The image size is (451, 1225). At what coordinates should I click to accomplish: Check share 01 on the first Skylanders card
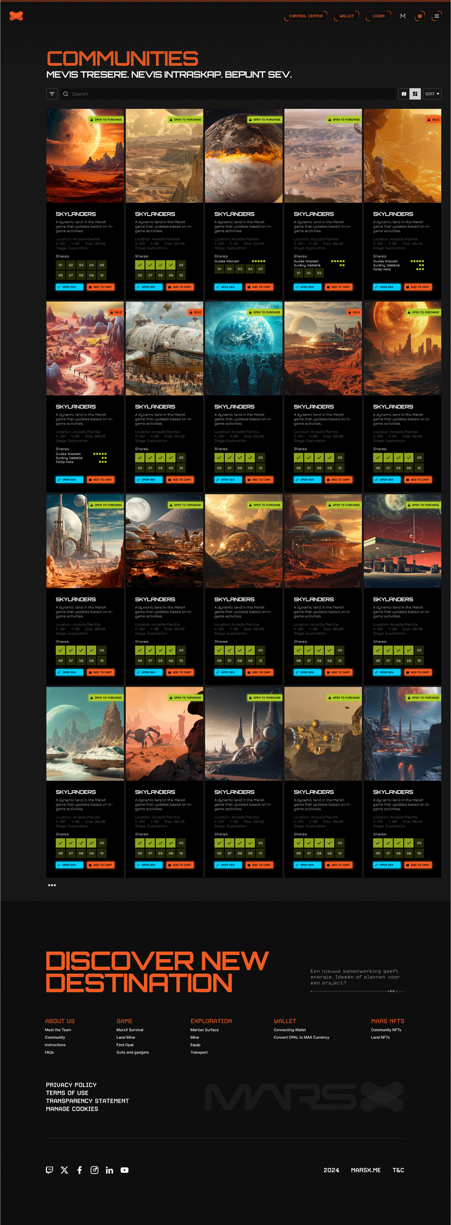coord(61,265)
